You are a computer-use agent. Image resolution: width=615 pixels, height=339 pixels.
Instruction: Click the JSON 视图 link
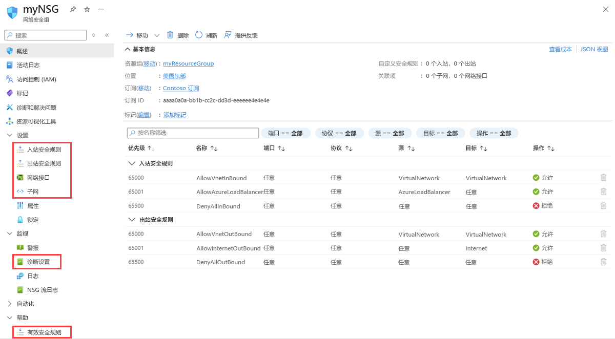594,49
